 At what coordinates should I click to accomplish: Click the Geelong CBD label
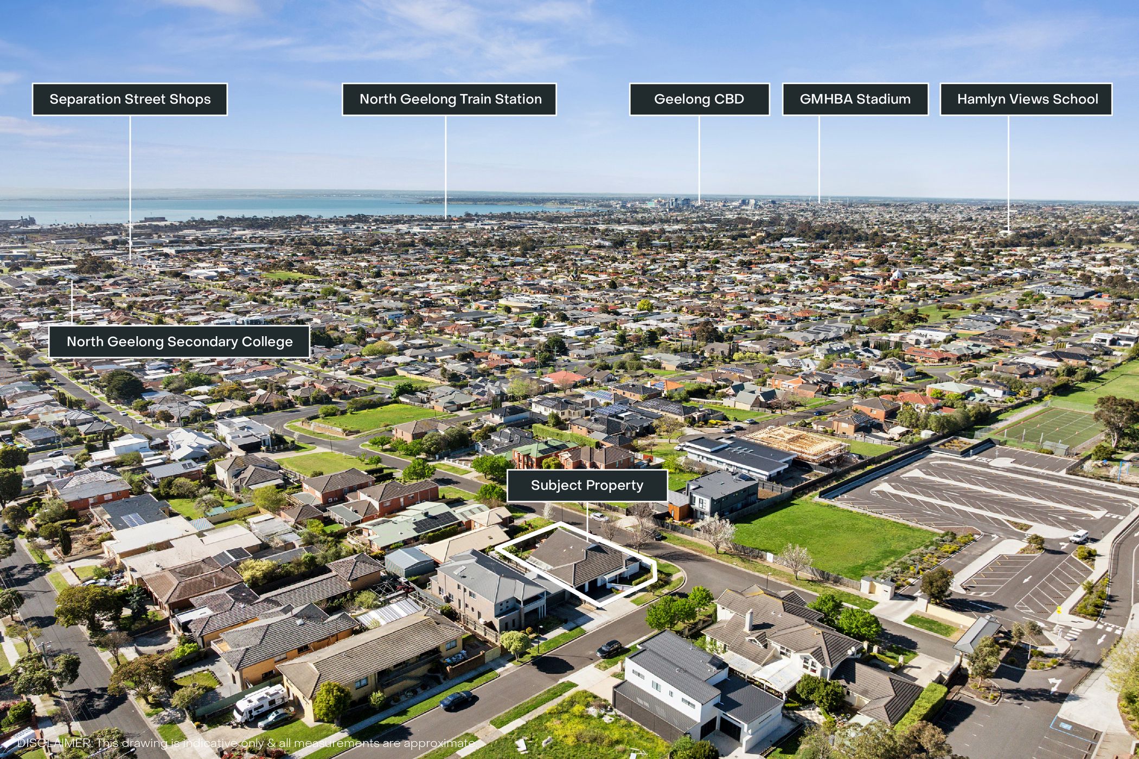699,99
